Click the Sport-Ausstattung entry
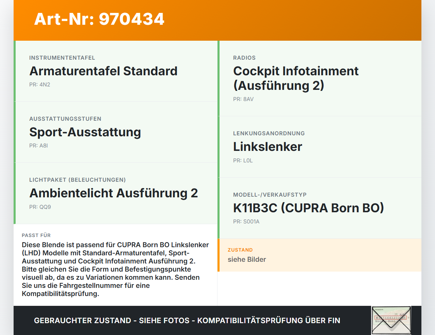The image size is (435, 335). (x=85, y=132)
